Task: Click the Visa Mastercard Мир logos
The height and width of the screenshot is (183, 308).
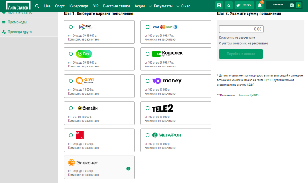Action: pos(165,27)
